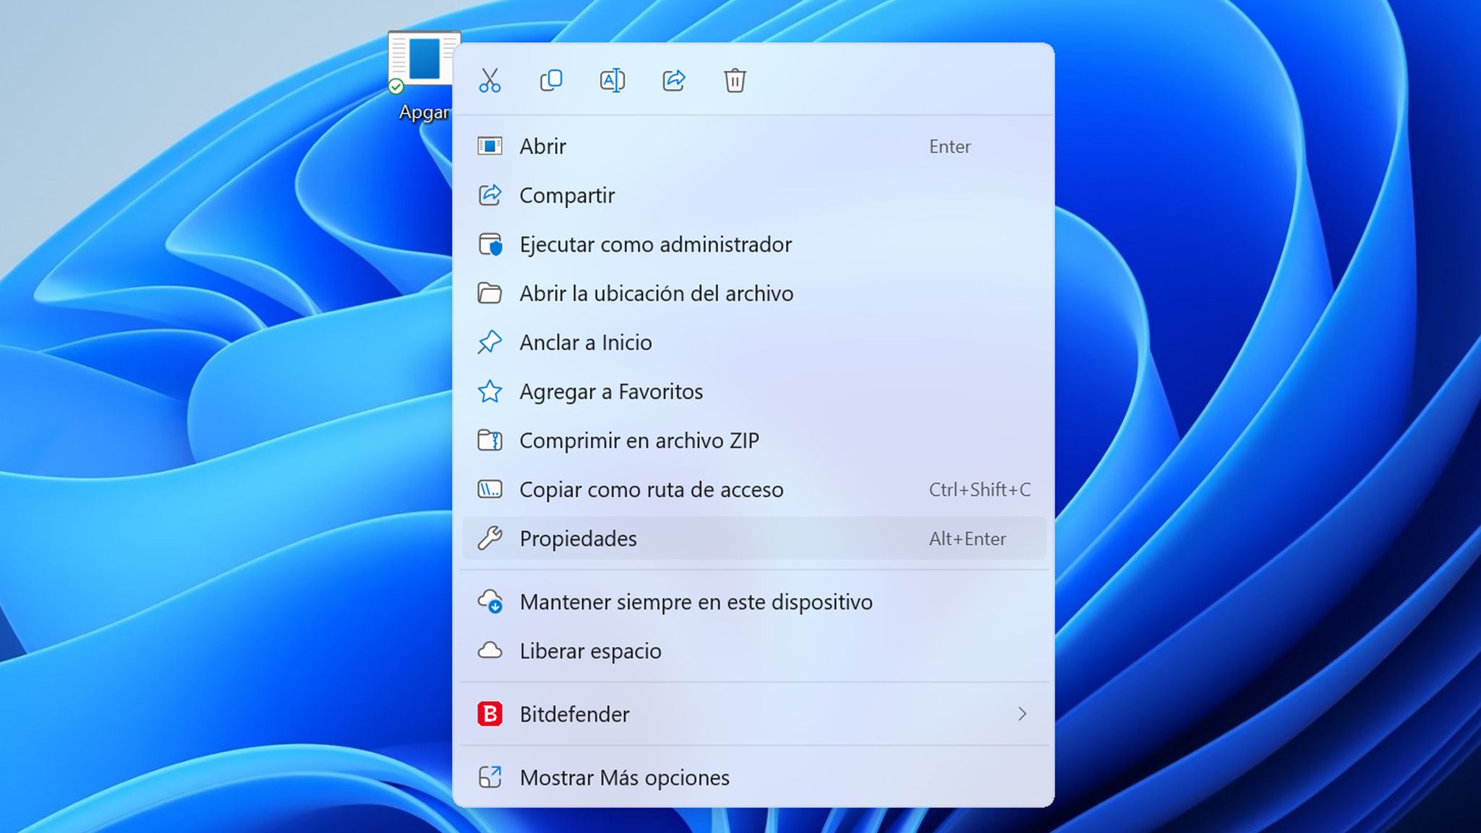Open Abrir la ubicación del archivo
1481x833 pixels.
pyautogui.click(x=656, y=294)
